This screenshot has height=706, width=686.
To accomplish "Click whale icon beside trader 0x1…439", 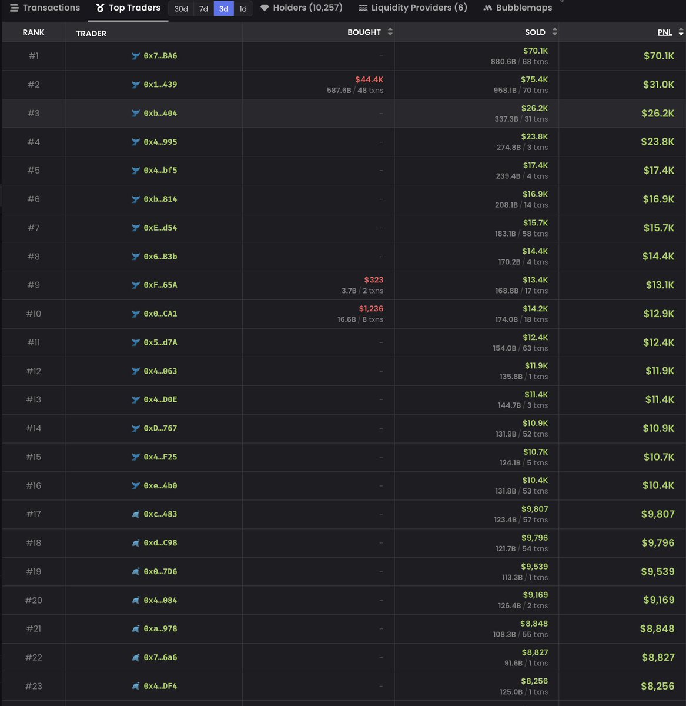I will point(136,85).
